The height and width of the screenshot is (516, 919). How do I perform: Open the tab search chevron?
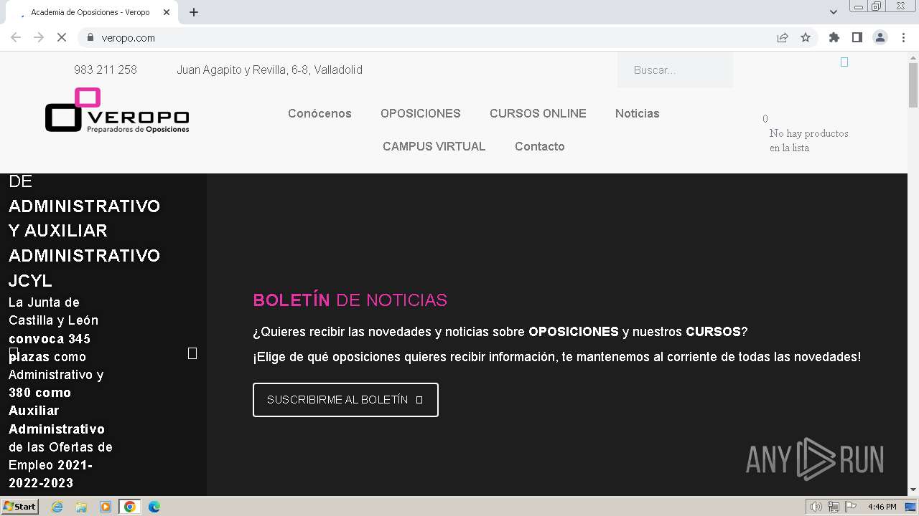point(833,12)
